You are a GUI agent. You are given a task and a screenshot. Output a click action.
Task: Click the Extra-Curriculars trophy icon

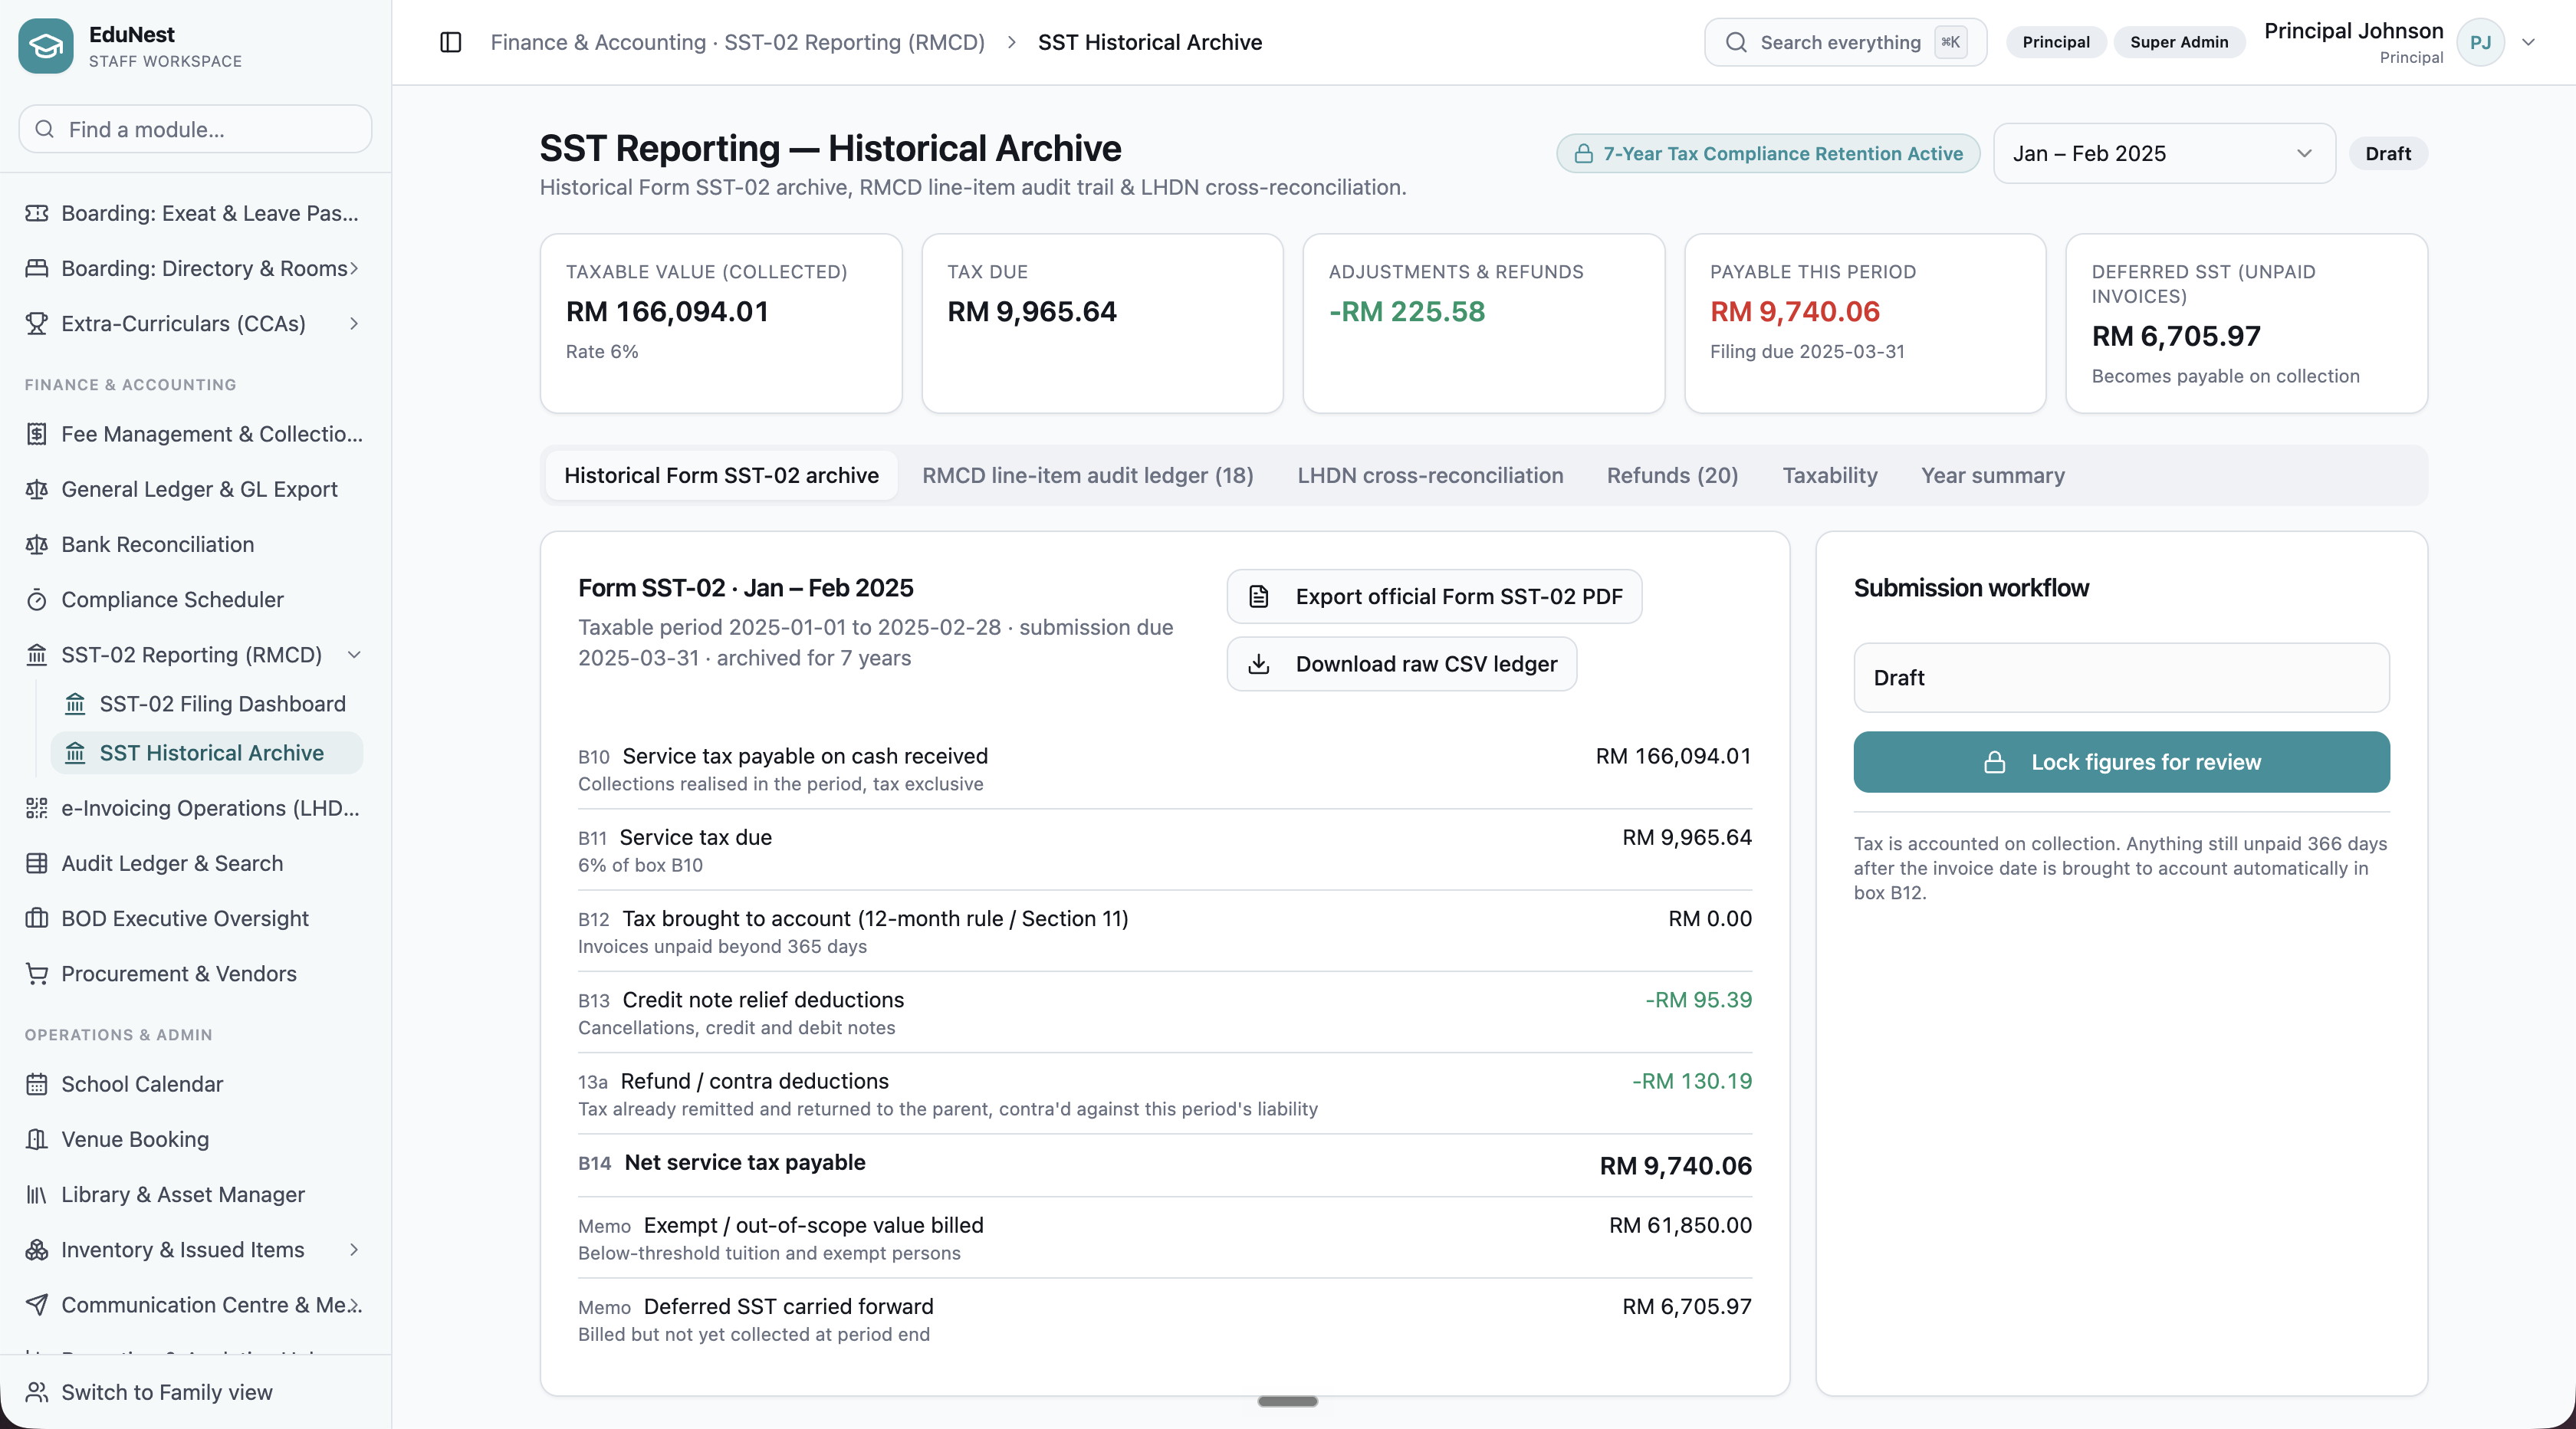point(37,323)
